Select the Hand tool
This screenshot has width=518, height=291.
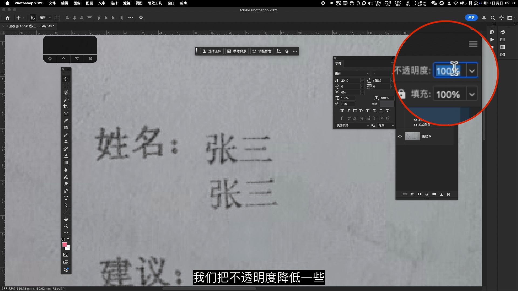click(x=66, y=219)
